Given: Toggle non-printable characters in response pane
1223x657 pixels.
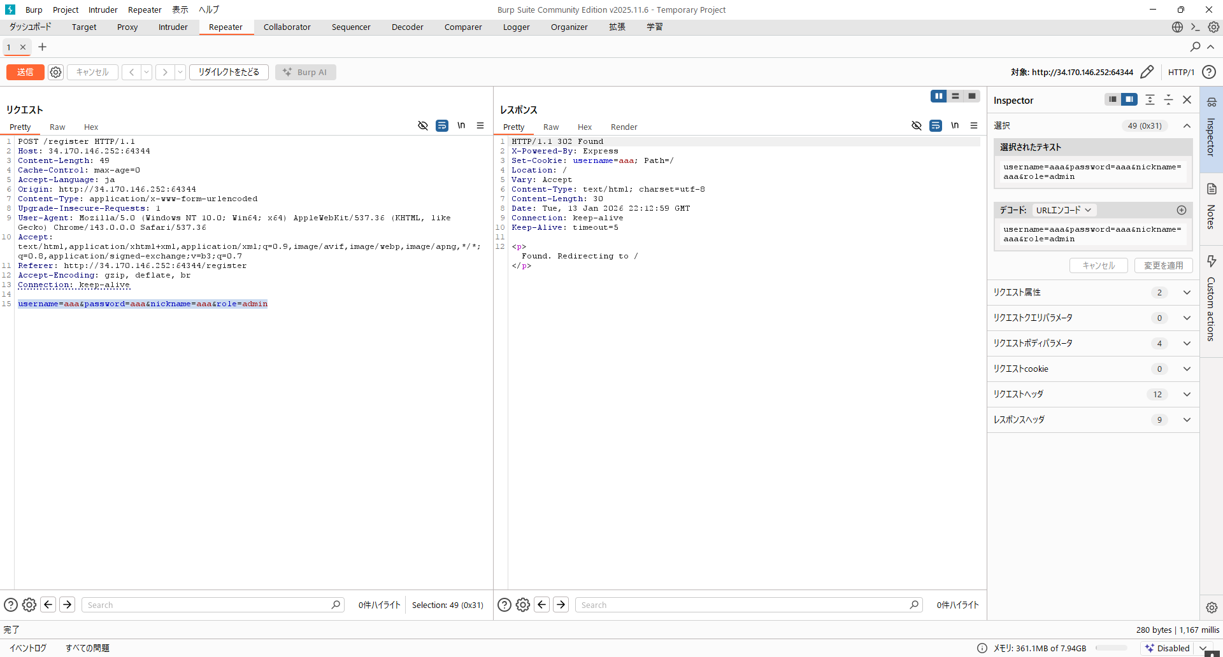Looking at the screenshot, I should 917,126.
